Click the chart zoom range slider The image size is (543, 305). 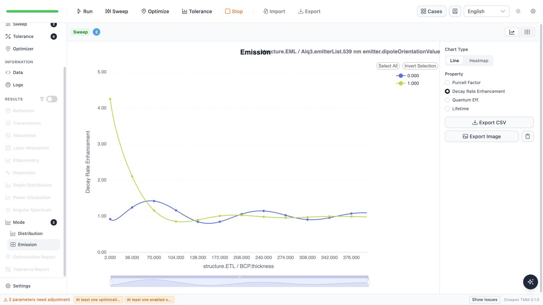[x=239, y=282]
